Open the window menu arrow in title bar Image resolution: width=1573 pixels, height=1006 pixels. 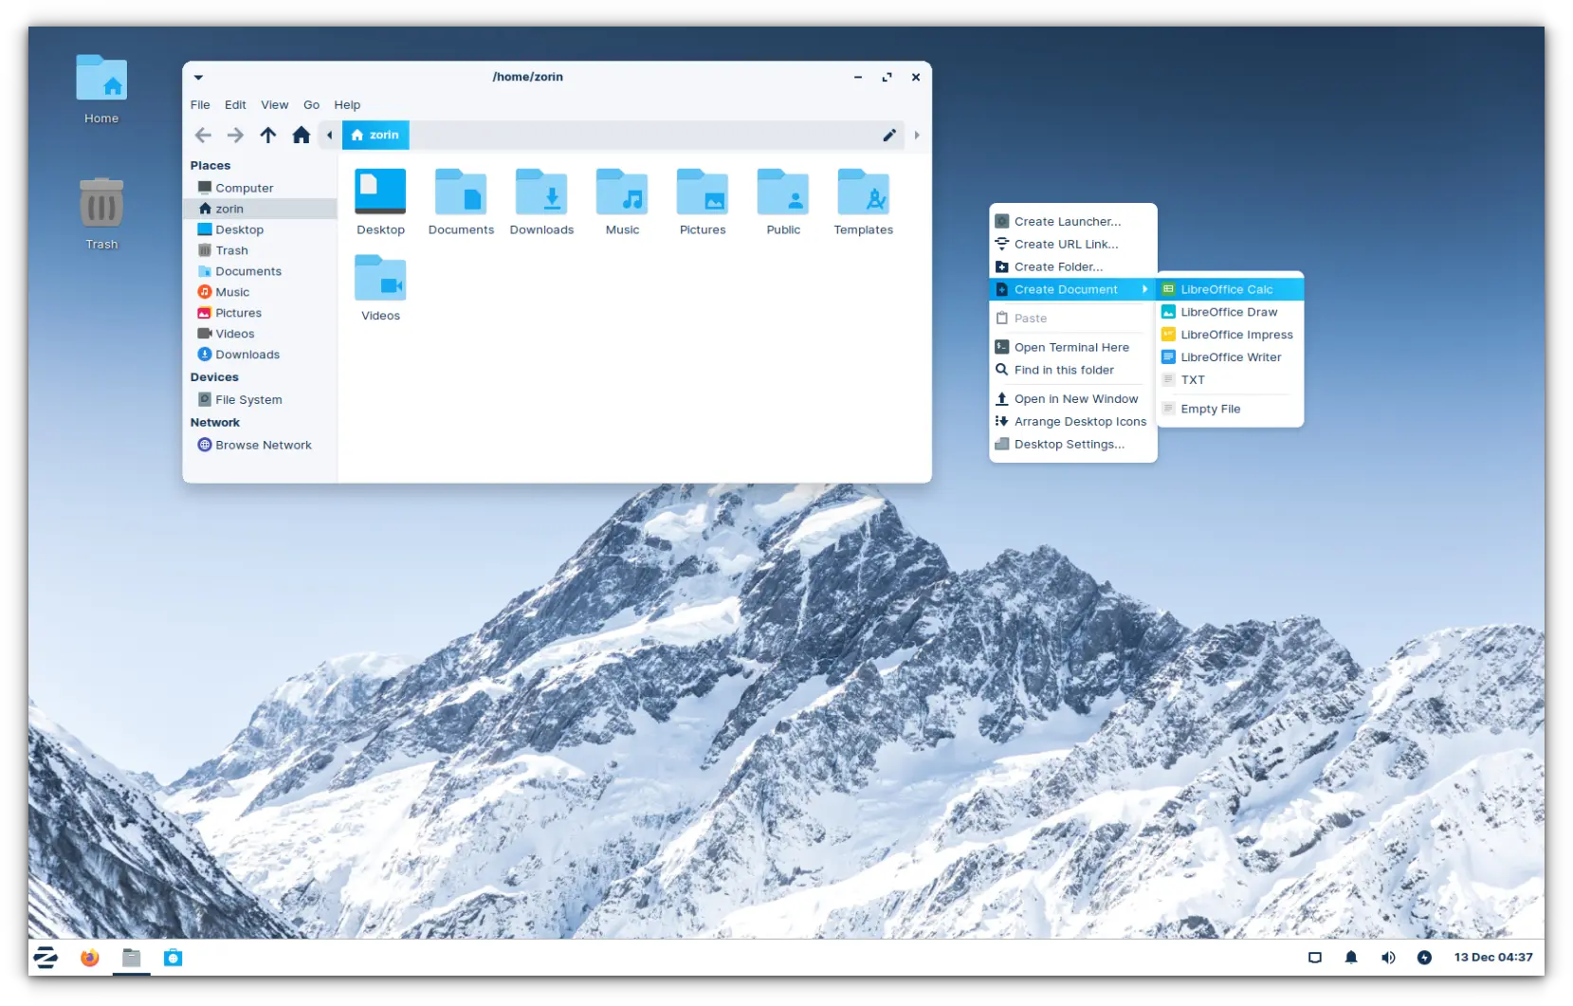click(x=198, y=78)
